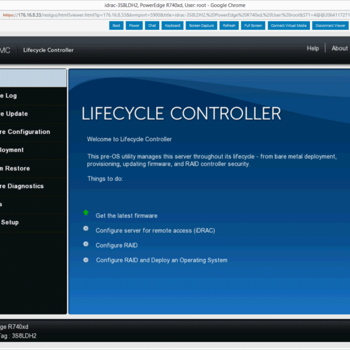Viewport: 350px width, 350px height.
Task: Click the browser address bar URL
Action: coord(175,15)
